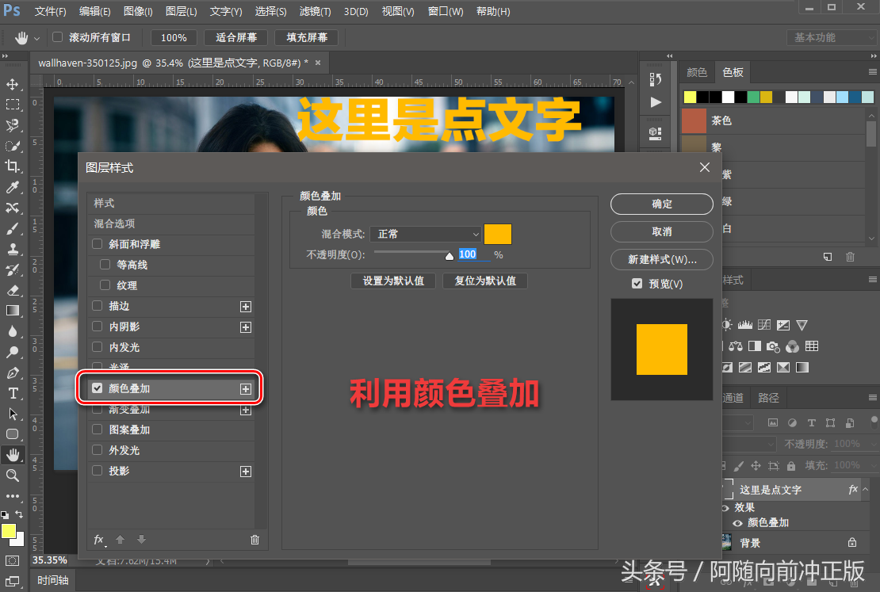The width and height of the screenshot is (880, 592).
Task: Select the Path Selection tool
Action: click(13, 414)
